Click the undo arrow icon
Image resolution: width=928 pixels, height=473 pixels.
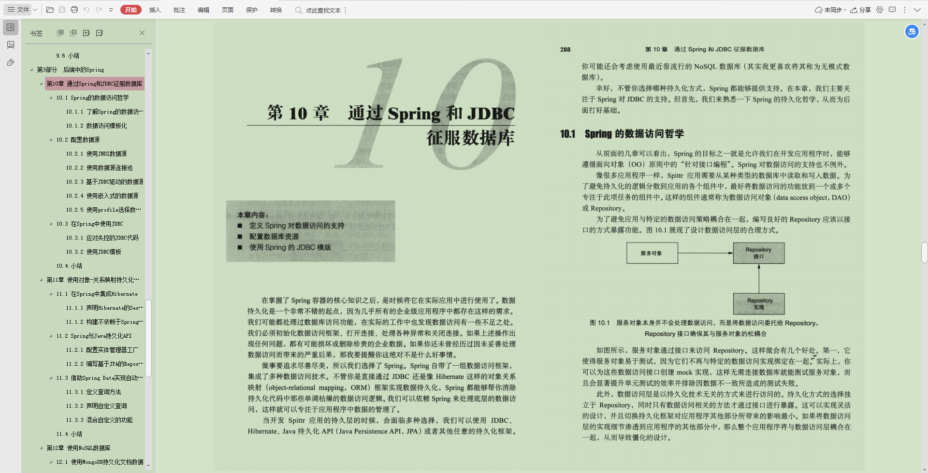(87, 9)
